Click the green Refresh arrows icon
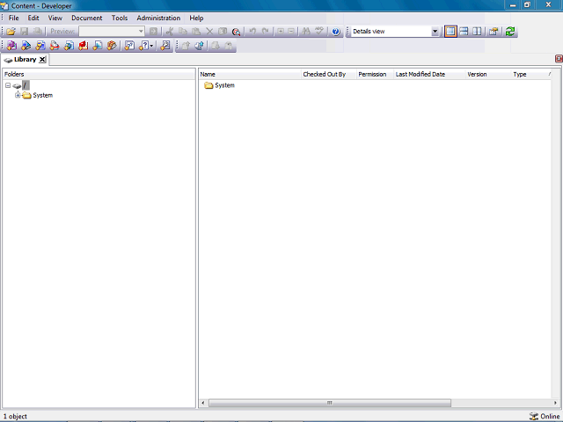 coord(510,32)
